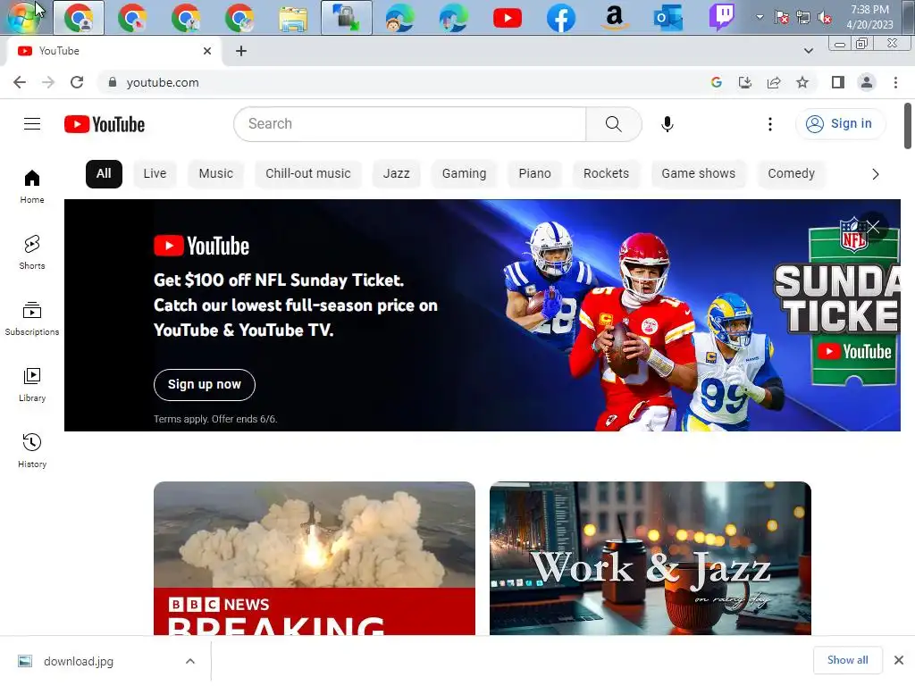Image resolution: width=915 pixels, height=686 pixels.
Task: Dismiss the NFL Sunday Ticket banner
Action: [x=873, y=227]
